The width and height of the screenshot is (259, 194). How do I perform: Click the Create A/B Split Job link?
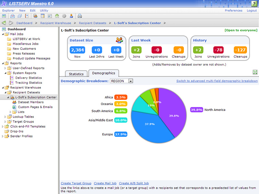coord(134,183)
